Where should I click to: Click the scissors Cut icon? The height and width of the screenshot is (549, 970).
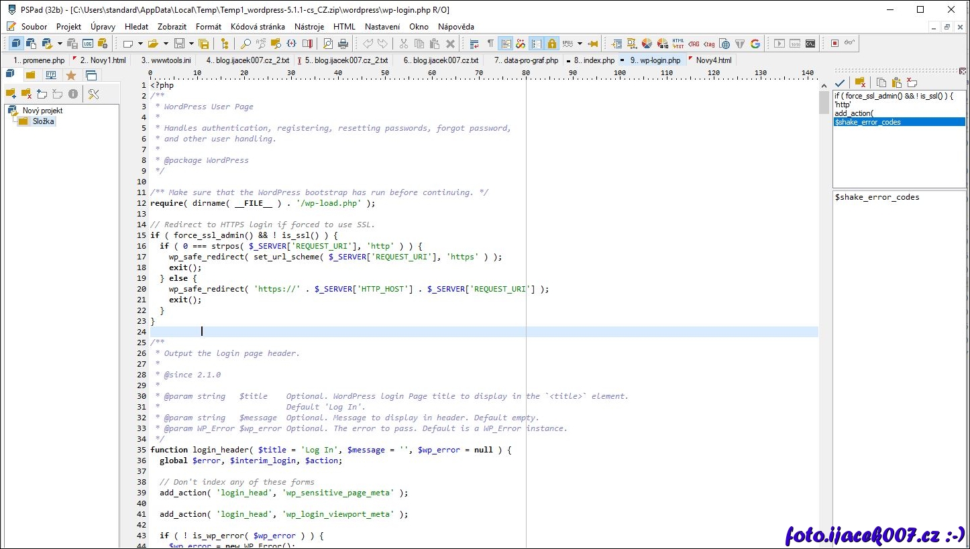(x=403, y=44)
